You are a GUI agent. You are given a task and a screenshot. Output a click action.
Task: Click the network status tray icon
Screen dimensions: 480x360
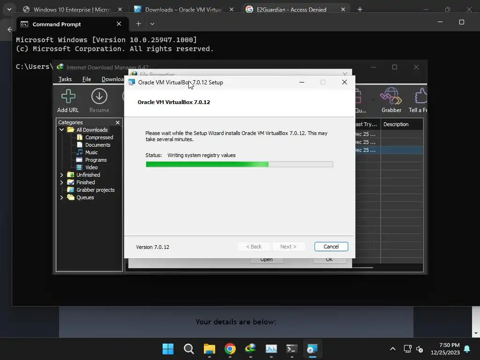(407, 349)
